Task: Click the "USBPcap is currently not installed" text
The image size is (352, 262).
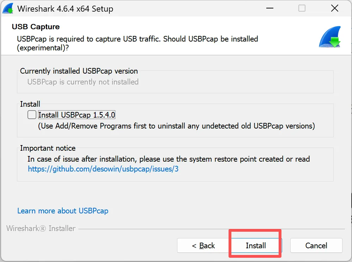Action: (83, 82)
